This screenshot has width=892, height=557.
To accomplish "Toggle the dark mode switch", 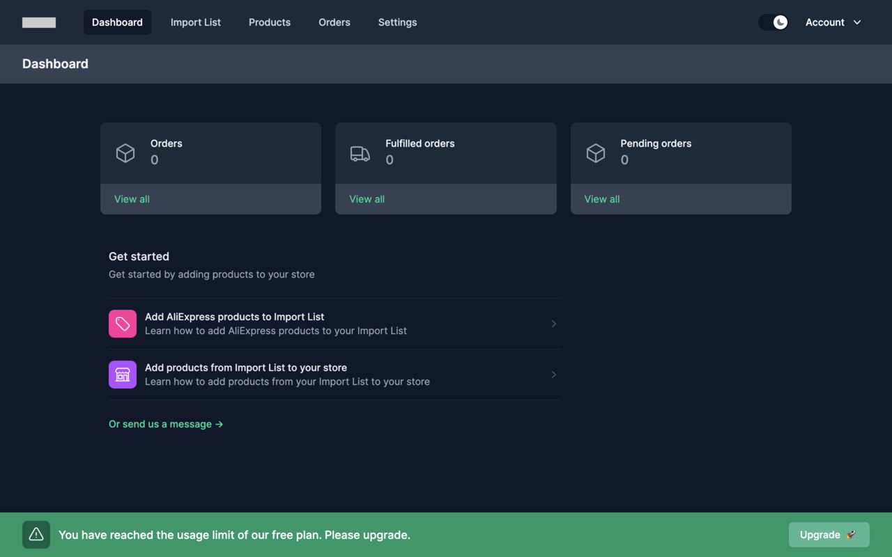I will 774,22.
